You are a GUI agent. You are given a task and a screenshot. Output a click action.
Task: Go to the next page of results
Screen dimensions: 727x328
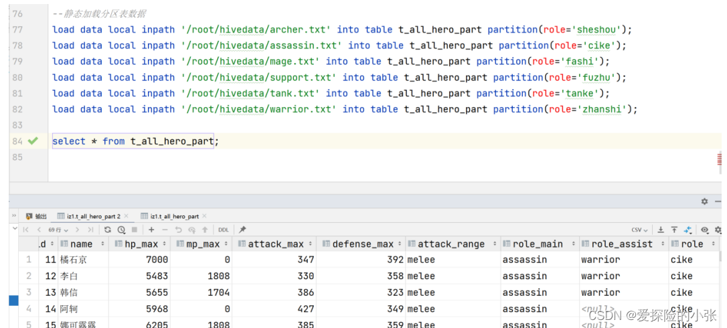78,230
